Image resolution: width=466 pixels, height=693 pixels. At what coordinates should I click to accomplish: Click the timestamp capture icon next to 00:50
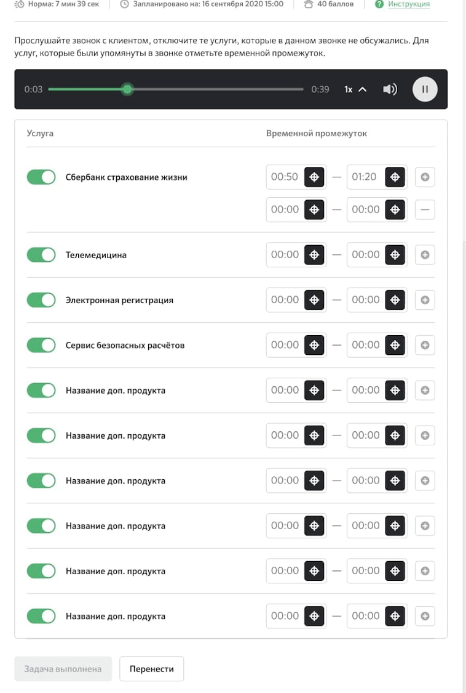[x=314, y=176]
